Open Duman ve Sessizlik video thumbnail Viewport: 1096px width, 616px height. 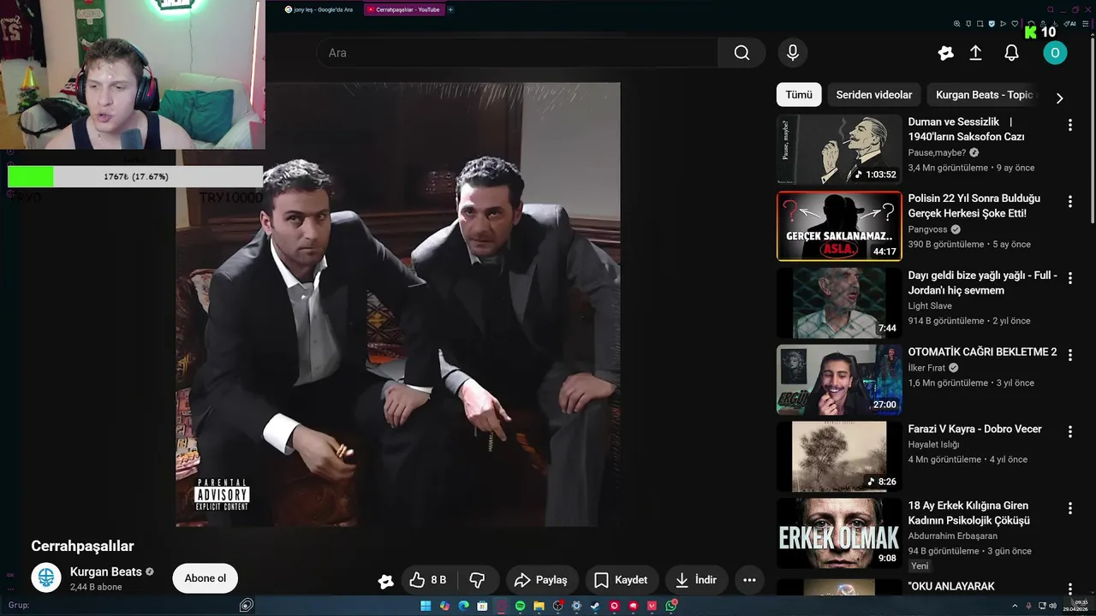pyautogui.click(x=839, y=150)
